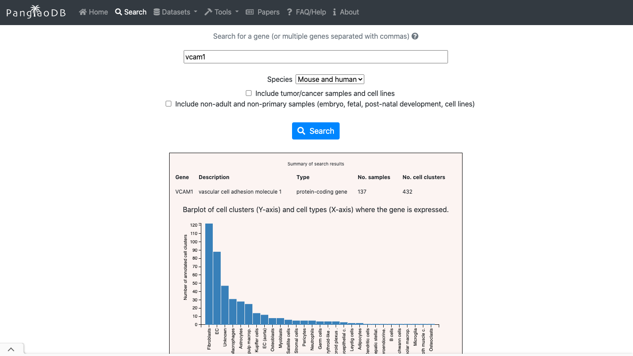
Task: Enable include tumor/cancer samples checkbox
Action: (249, 93)
